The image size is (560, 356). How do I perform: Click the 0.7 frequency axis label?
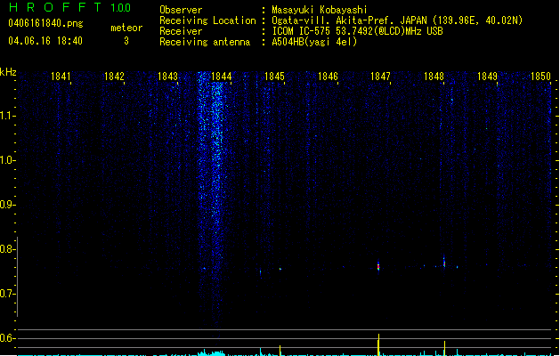7,294
